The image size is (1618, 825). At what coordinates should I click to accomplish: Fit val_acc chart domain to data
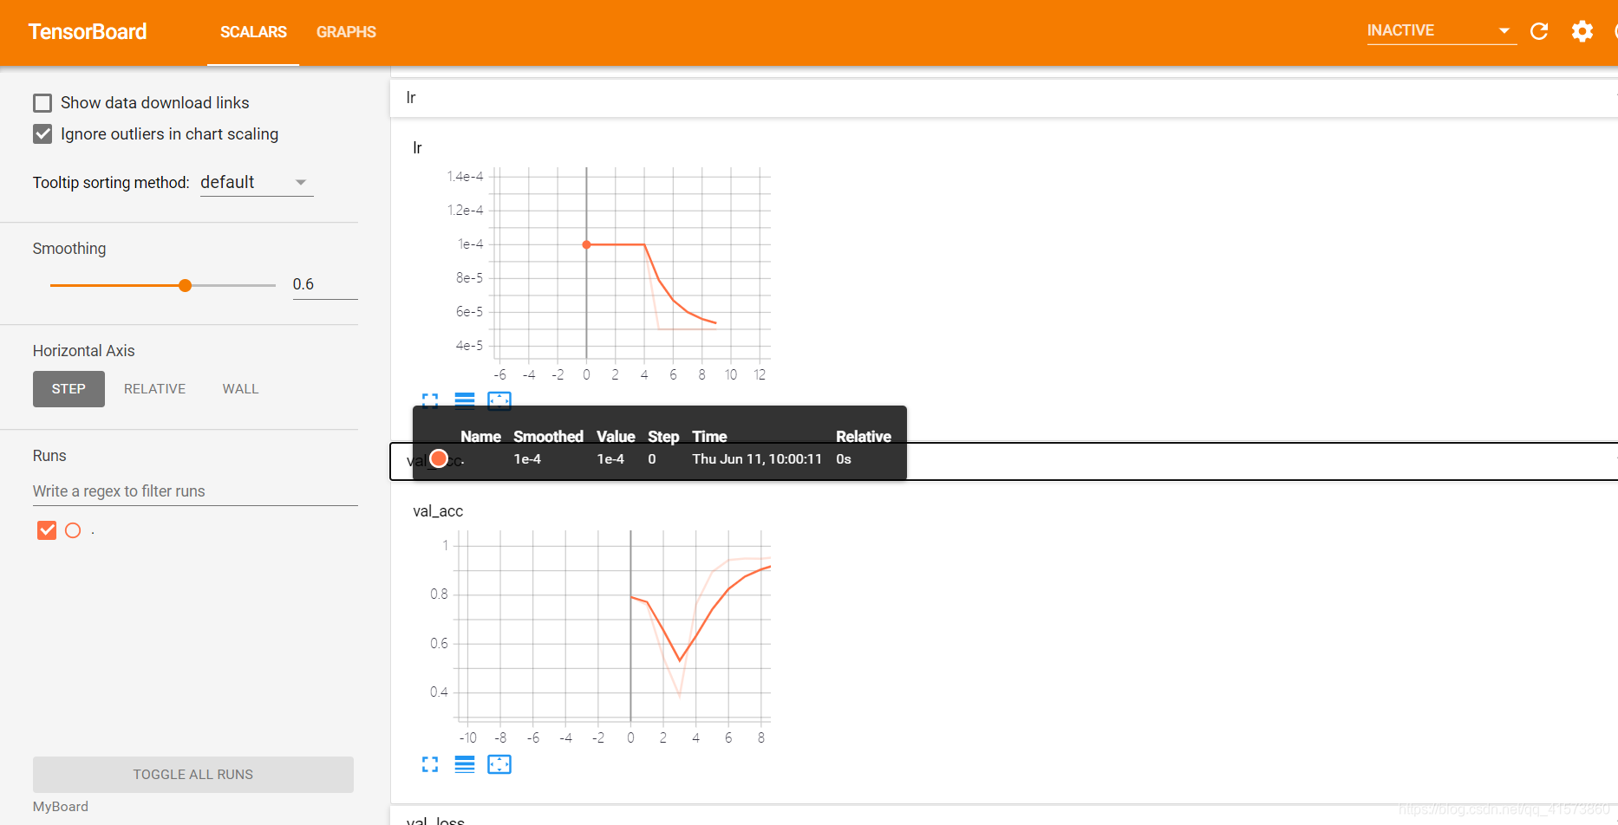click(499, 764)
